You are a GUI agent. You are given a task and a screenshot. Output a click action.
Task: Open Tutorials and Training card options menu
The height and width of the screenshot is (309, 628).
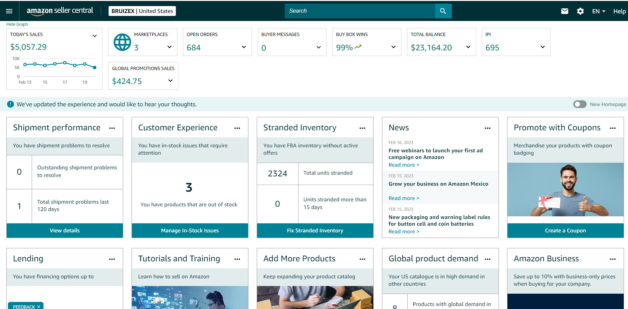point(237,259)
